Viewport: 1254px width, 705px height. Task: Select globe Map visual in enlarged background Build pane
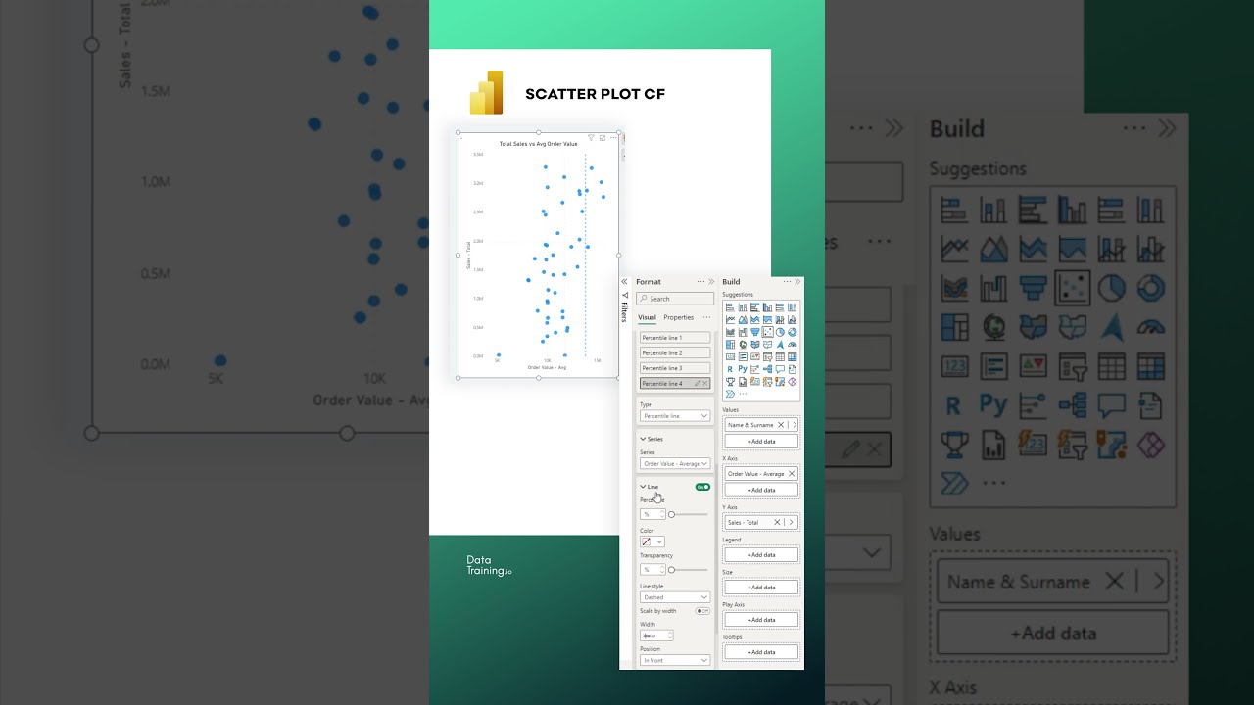[x=993, y=327]
